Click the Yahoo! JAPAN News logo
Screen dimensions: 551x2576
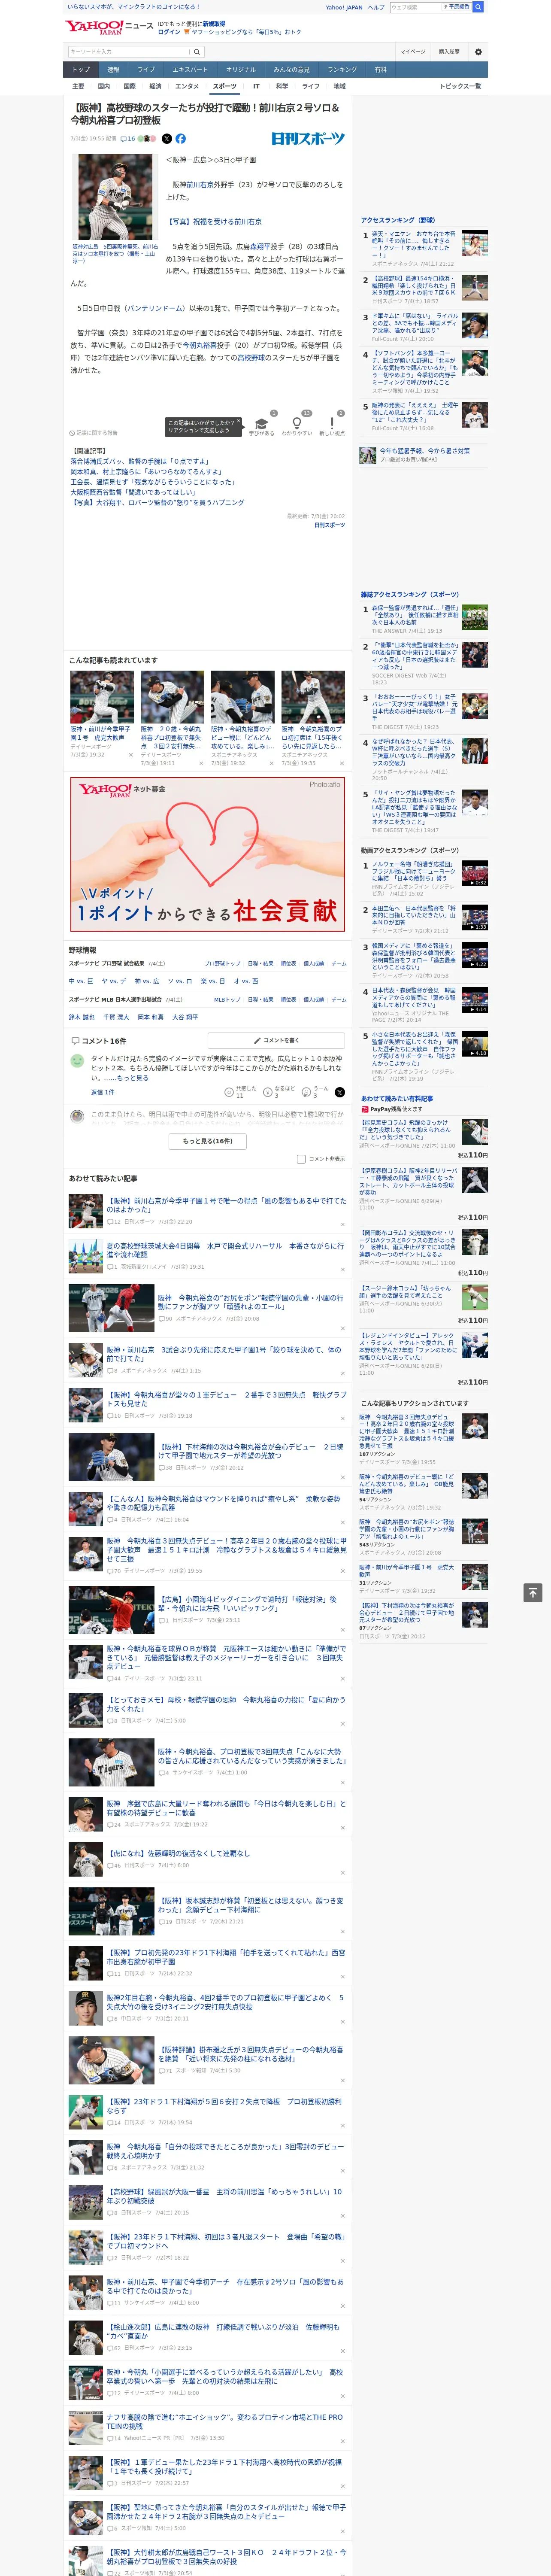click(109, 27)
